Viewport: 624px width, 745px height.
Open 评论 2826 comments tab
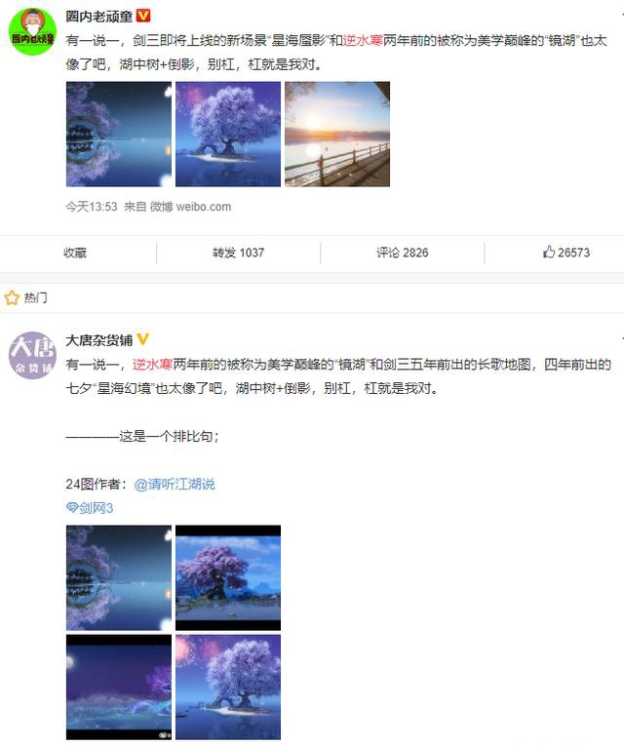point(403,253)
